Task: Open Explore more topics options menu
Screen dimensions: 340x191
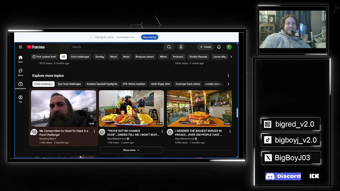Action: 228,76
